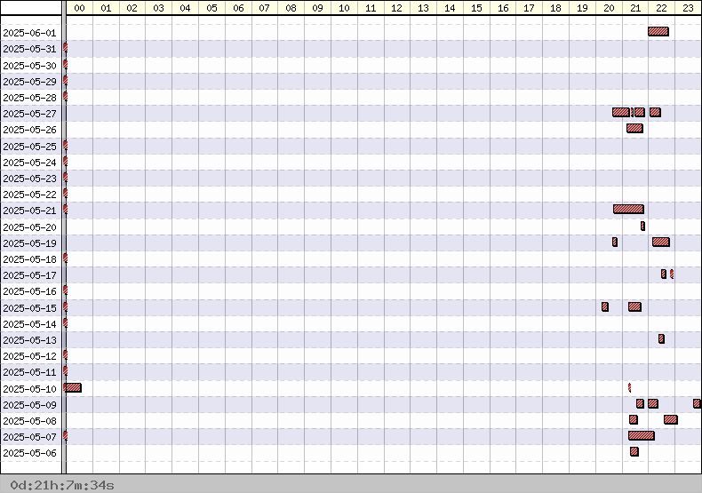
Task: Click the last 2025-05-27 bar at hour 22
Action: pyautogui.click(x=655, y=112)
